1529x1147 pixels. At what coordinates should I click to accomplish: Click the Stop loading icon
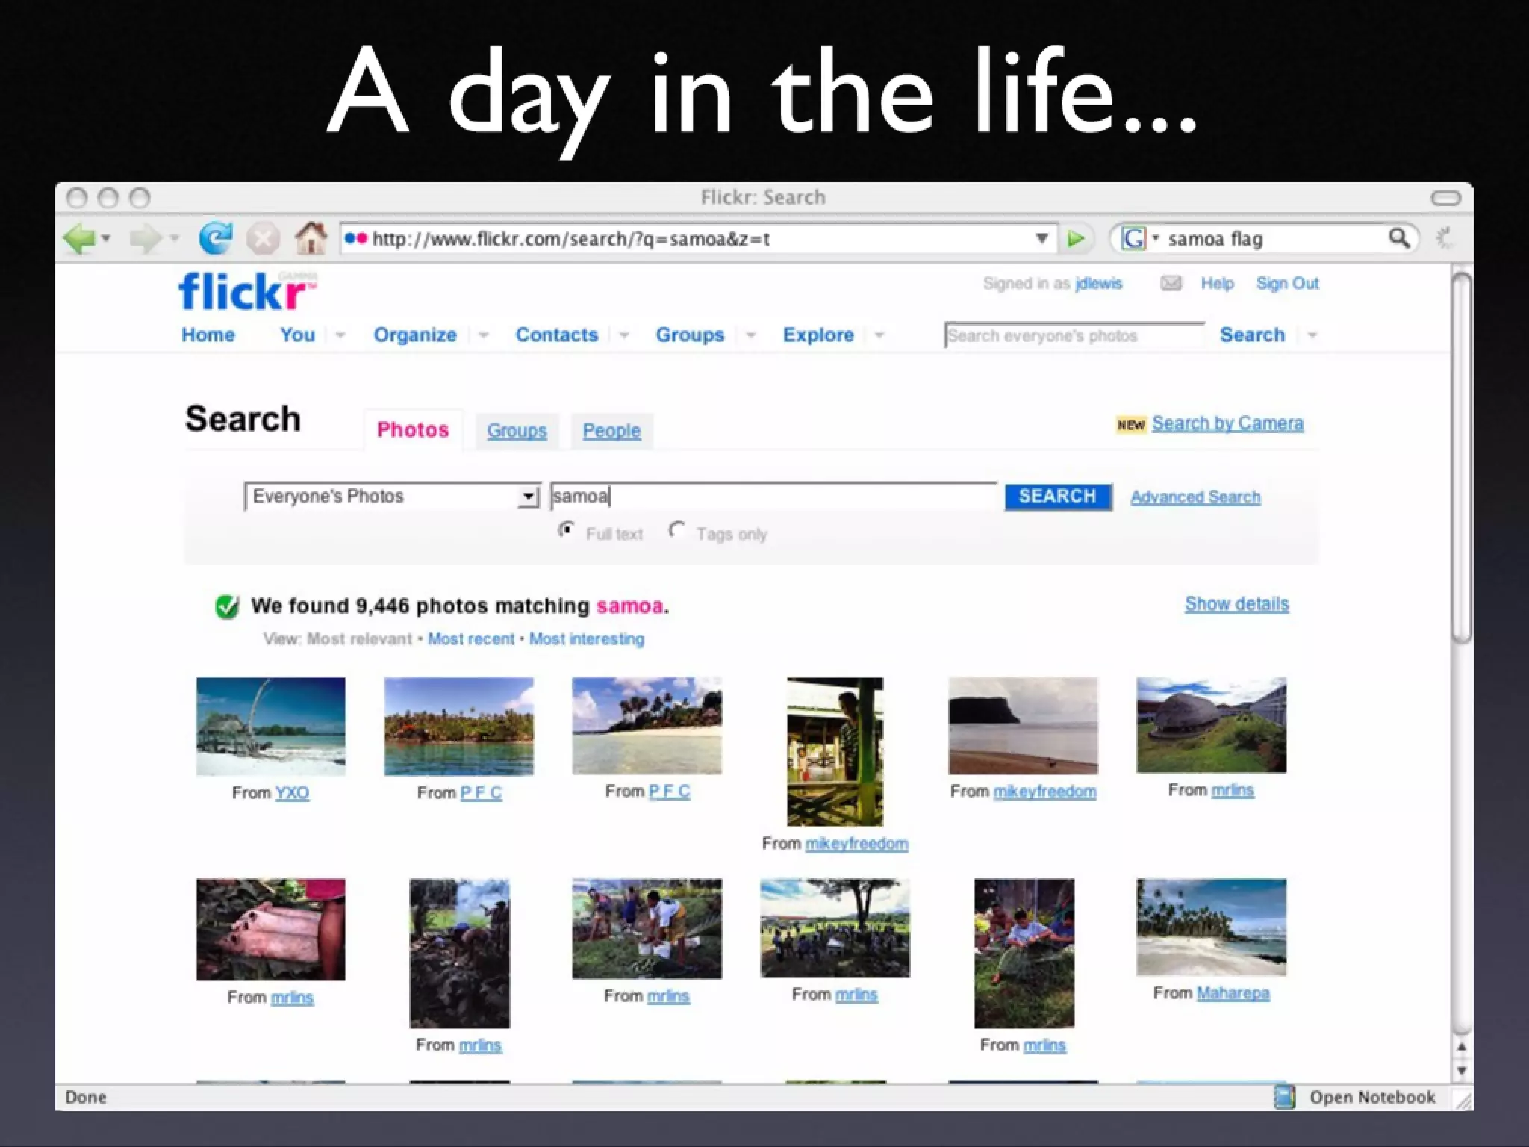coord(263,240)
